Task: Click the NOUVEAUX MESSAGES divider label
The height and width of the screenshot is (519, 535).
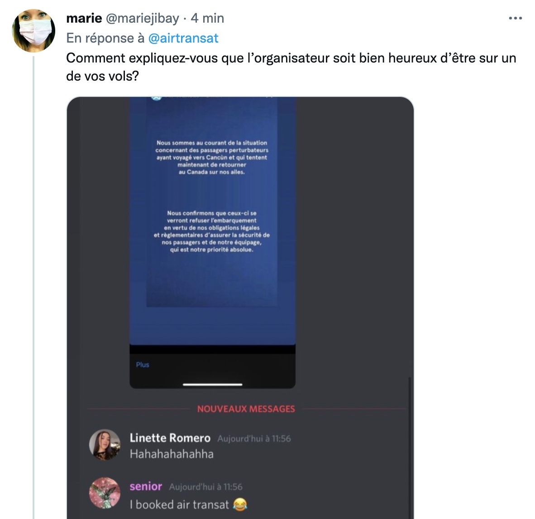Action: [x=246, y=408]
